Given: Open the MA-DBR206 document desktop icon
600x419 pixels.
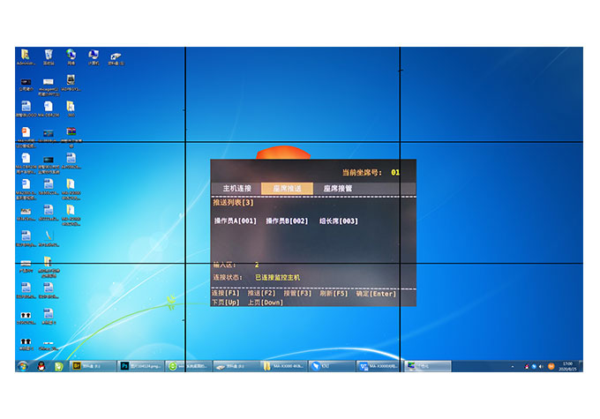Looking at the screenshot, I should point(49,109).
